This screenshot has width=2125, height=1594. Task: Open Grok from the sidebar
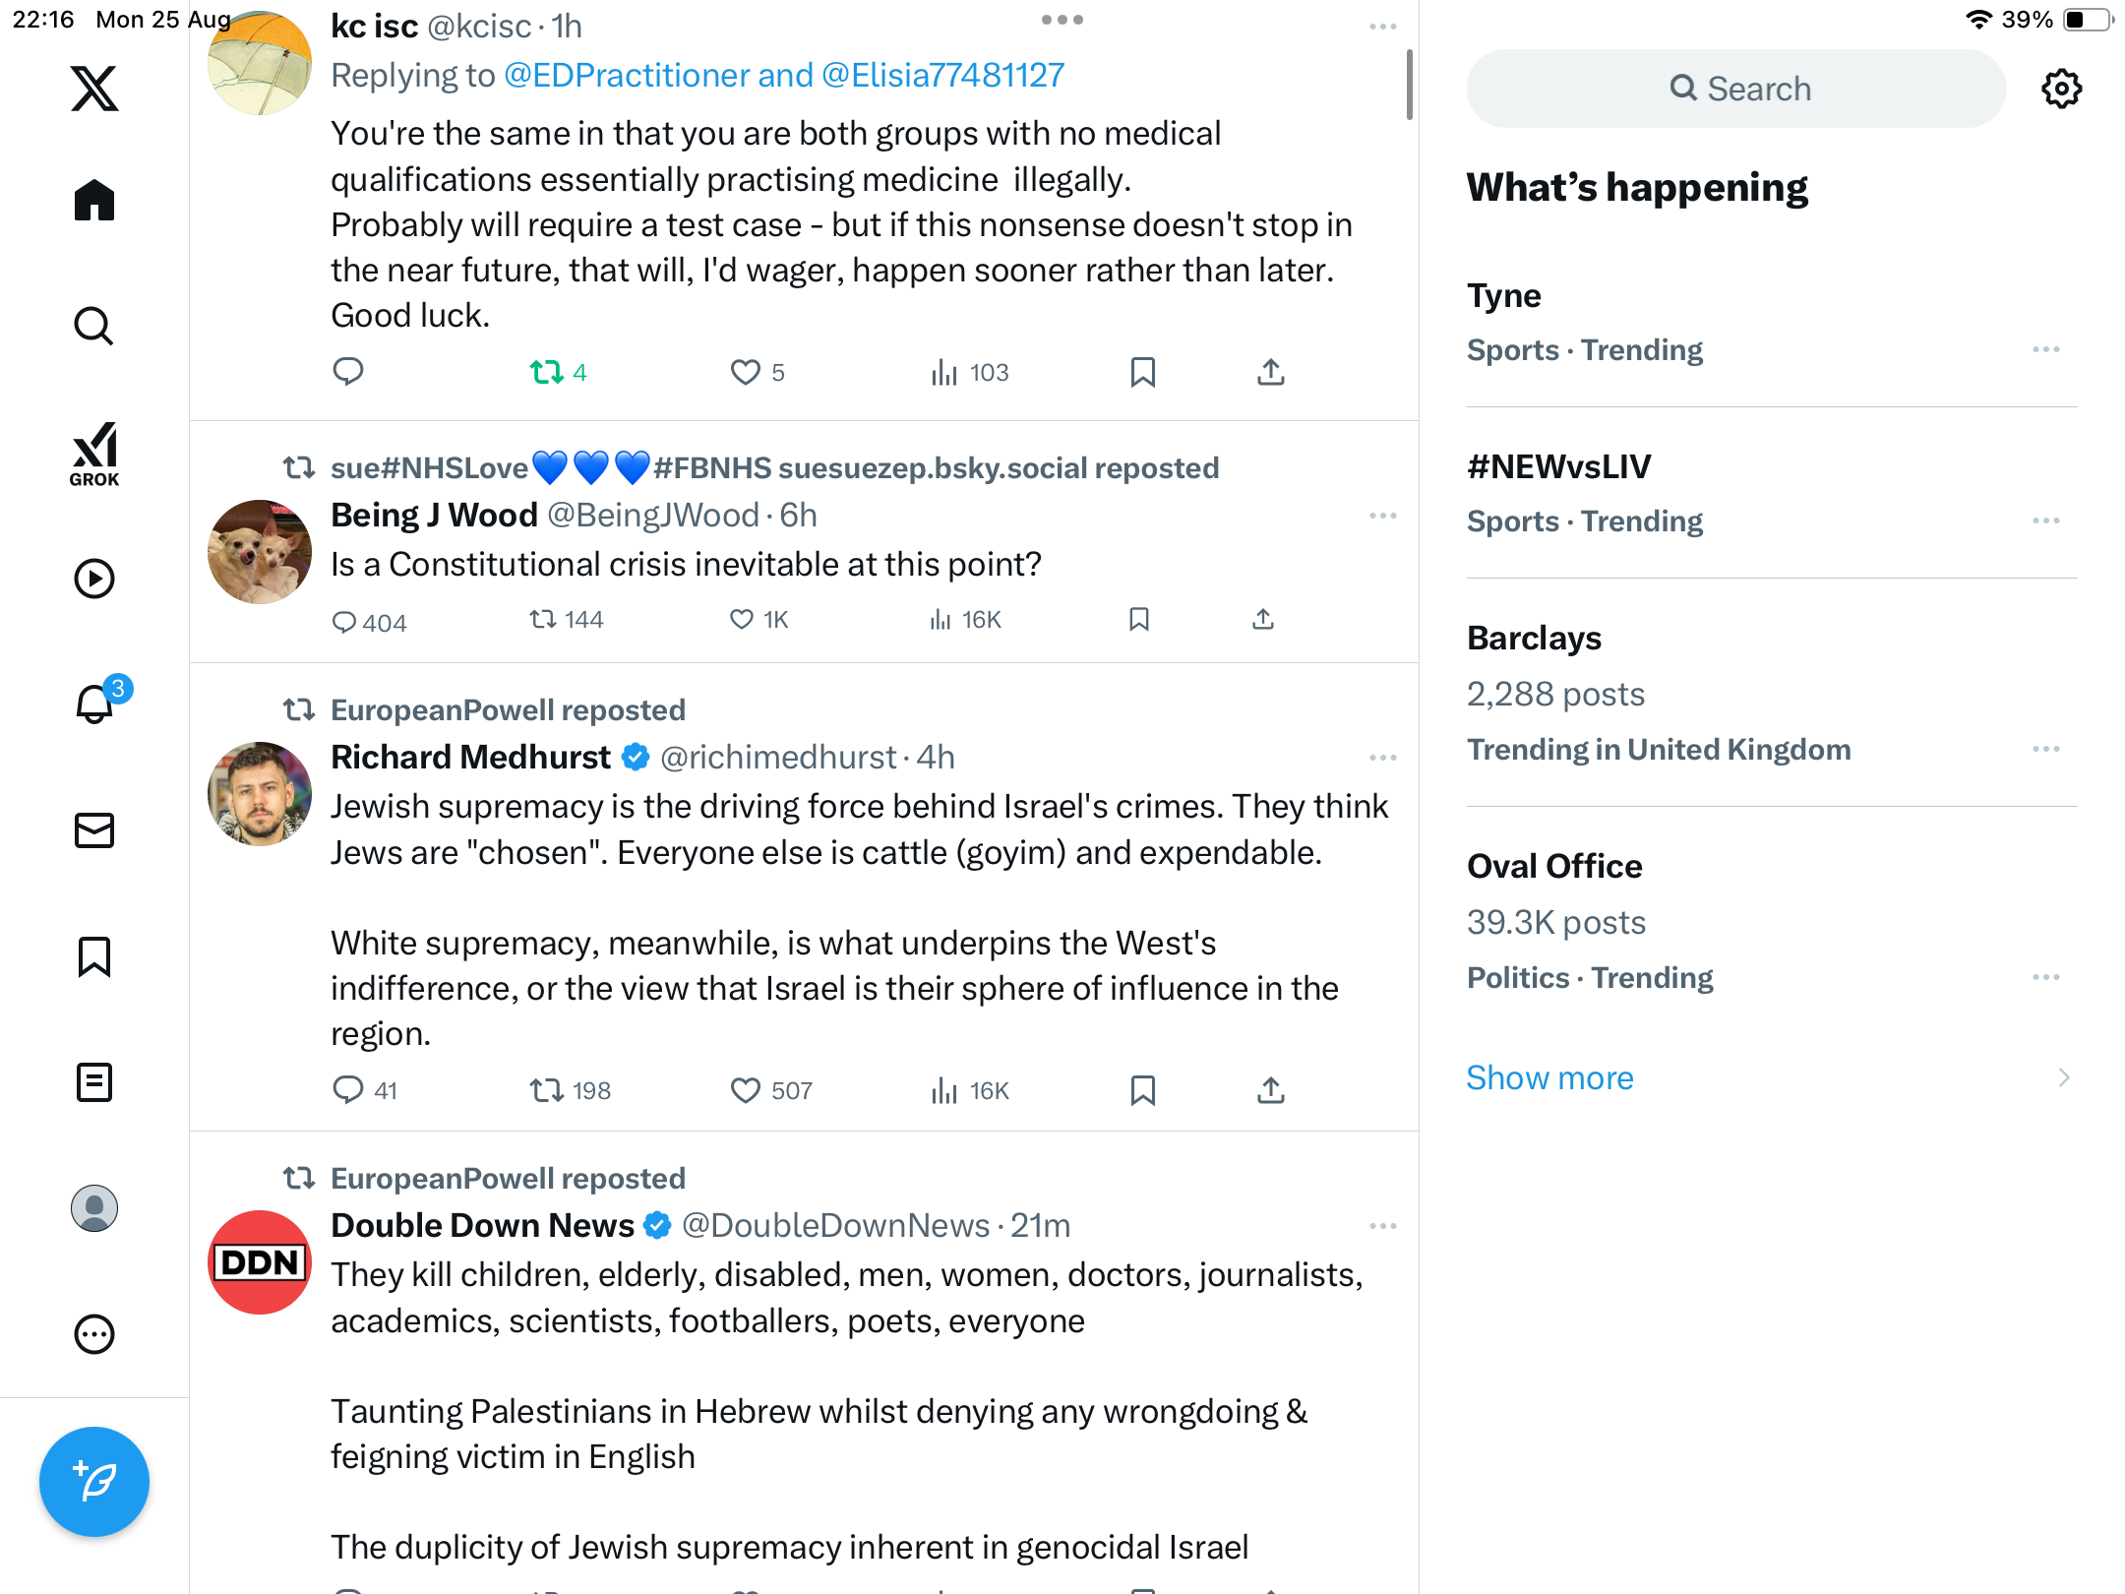(x=94, y=454)
